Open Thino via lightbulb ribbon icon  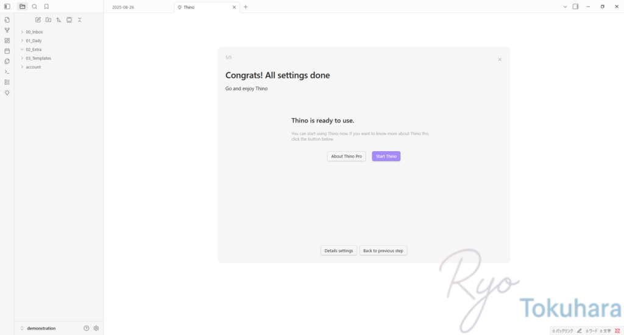7,93
